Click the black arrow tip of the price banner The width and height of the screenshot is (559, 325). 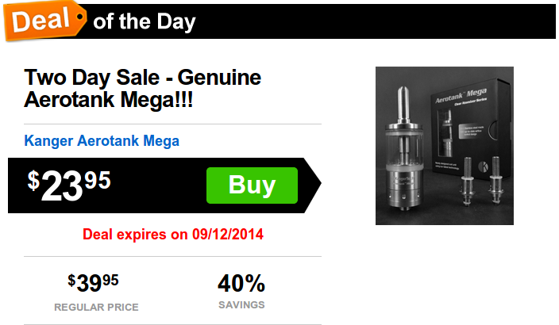pyautogui.click(x=313, y=184)
